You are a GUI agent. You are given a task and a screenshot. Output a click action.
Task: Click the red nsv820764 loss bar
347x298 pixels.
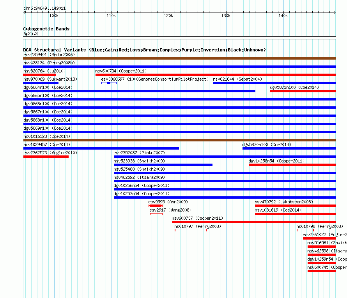39,75
